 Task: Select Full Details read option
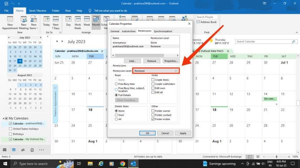pos(116,95)
